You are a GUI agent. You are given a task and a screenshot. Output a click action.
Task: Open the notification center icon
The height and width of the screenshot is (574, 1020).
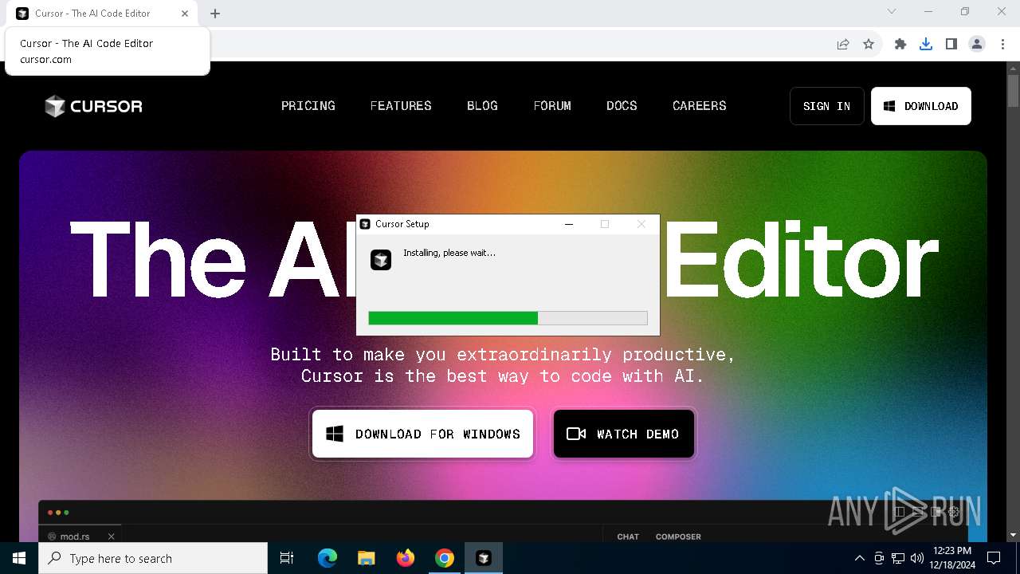click(x=994, y=558)
